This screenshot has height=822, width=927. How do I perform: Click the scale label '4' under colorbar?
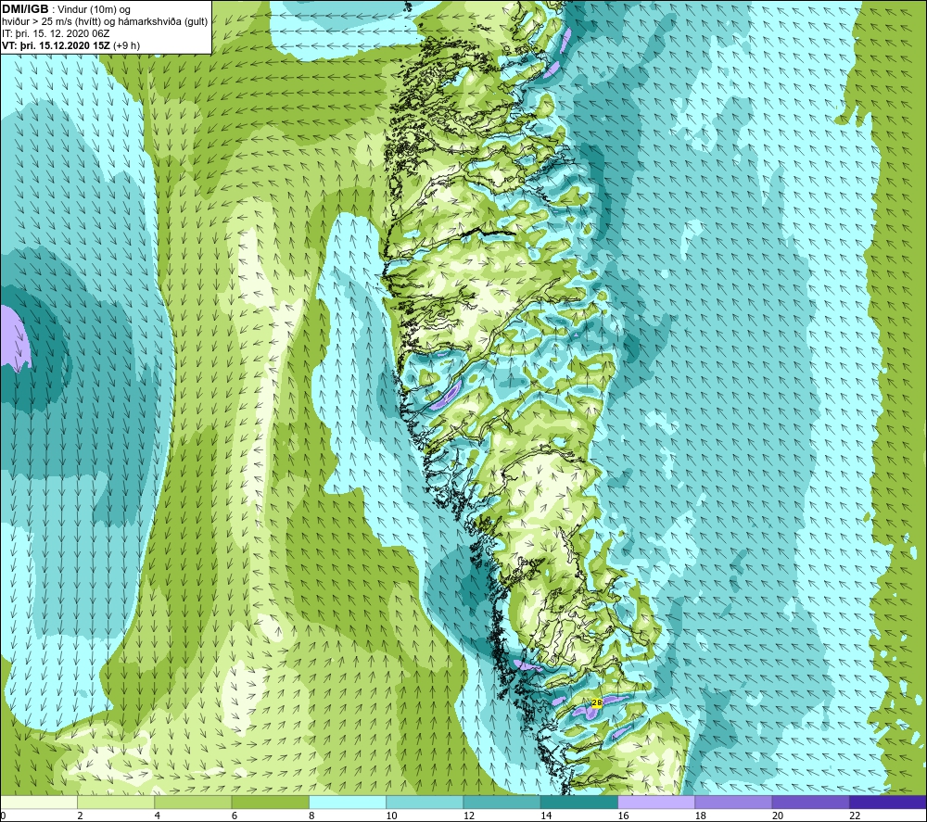point(158,816)
